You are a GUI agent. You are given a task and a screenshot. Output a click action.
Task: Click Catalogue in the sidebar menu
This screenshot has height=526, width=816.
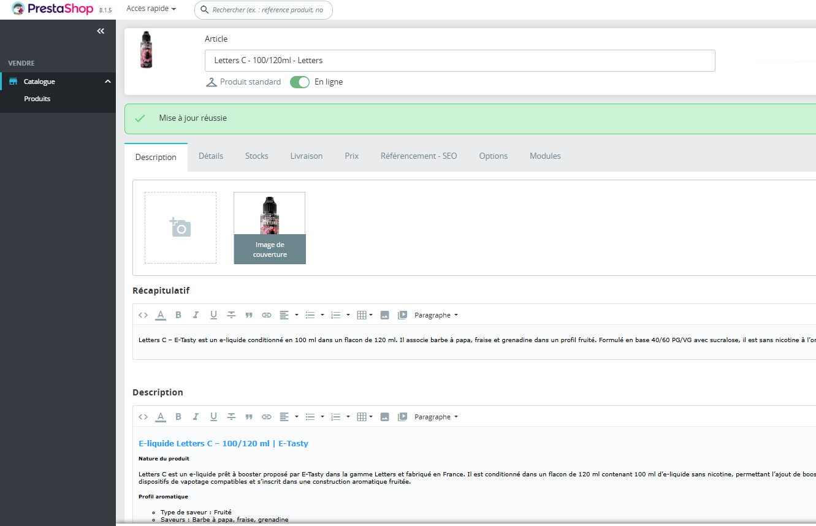pyautogui.click(x=39, y=82)
